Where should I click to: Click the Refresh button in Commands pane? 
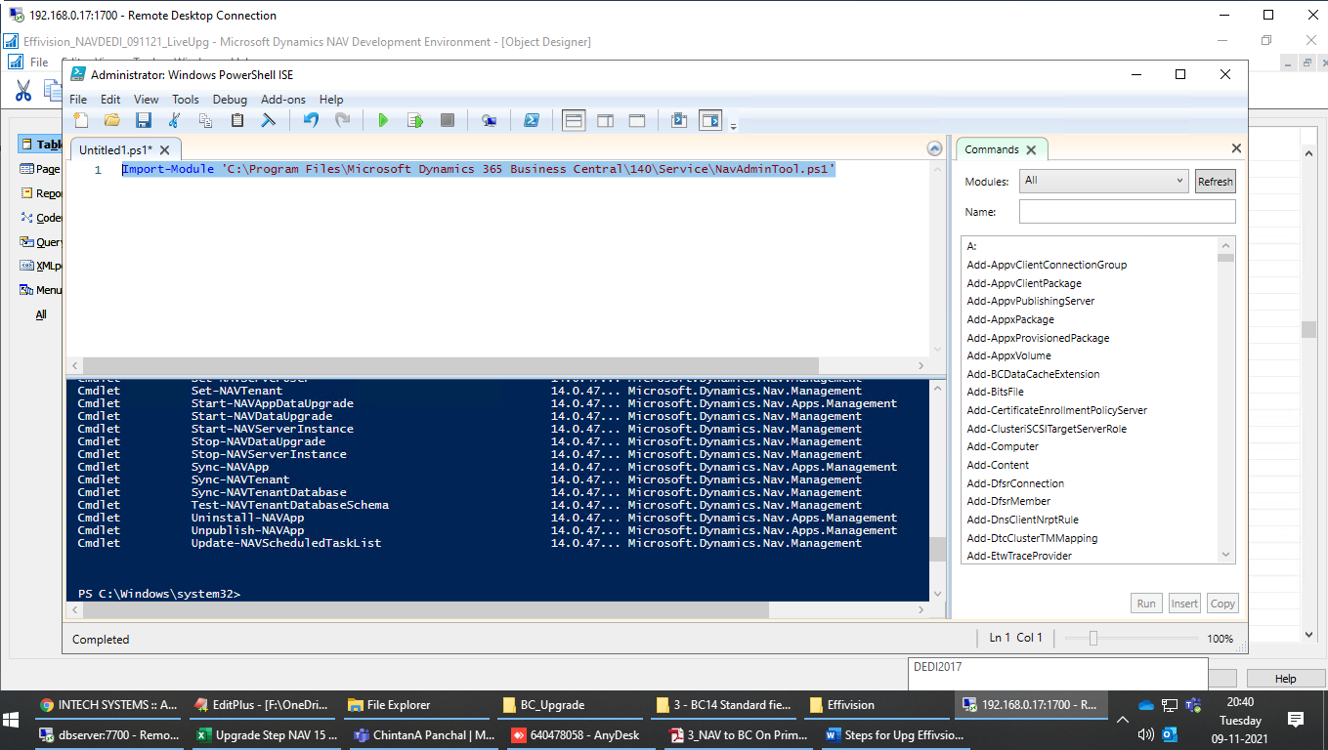click(1216, 182)
